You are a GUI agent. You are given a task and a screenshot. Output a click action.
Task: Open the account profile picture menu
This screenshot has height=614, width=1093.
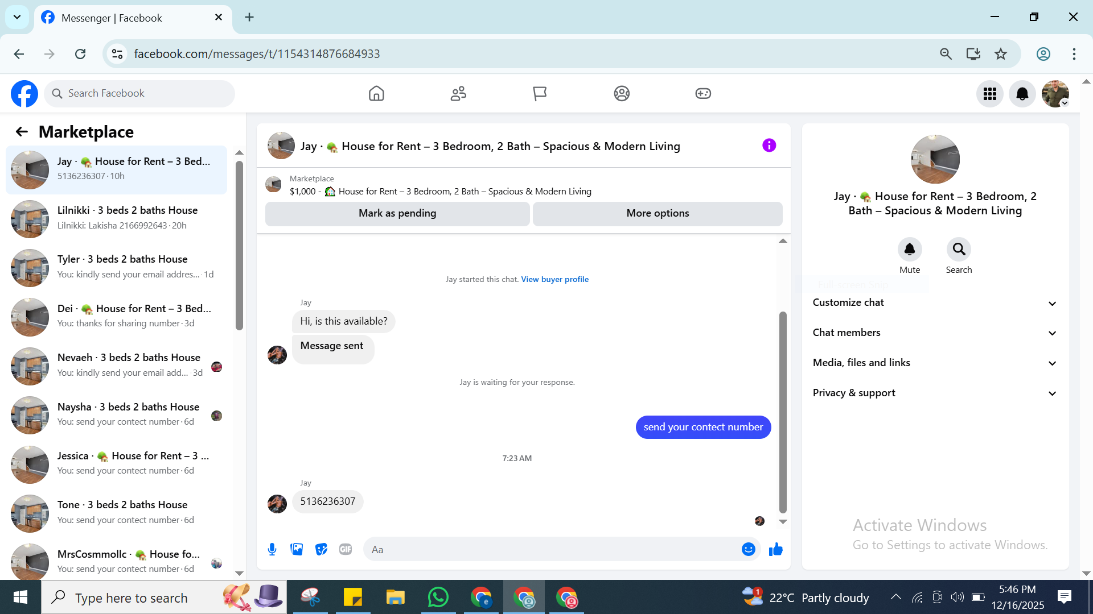point(1055,94)
